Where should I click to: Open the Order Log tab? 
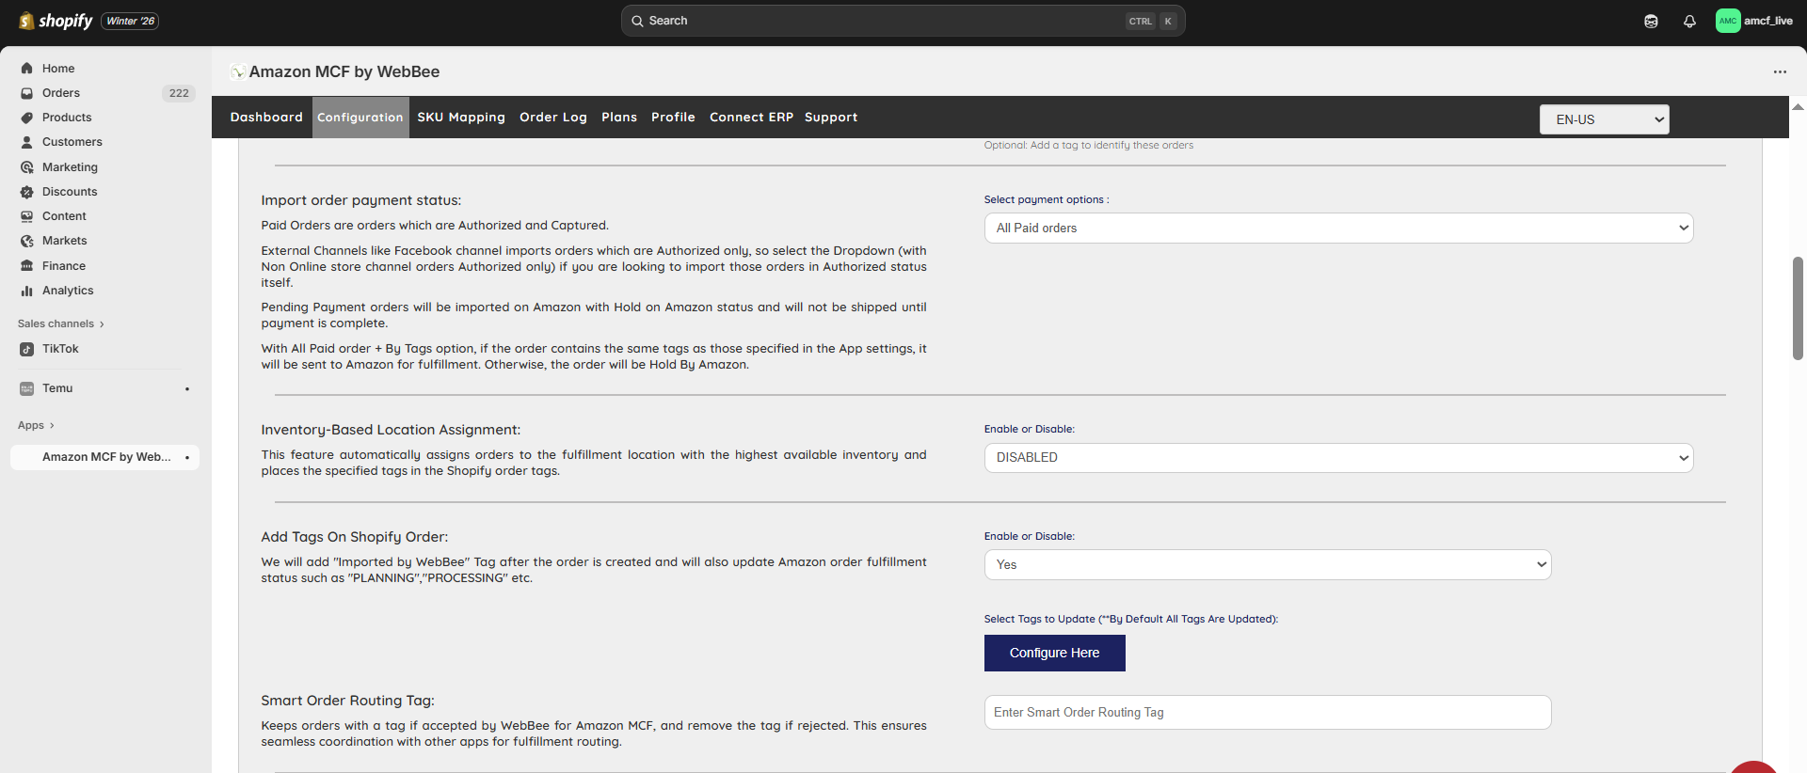click(x=552, y=118)
